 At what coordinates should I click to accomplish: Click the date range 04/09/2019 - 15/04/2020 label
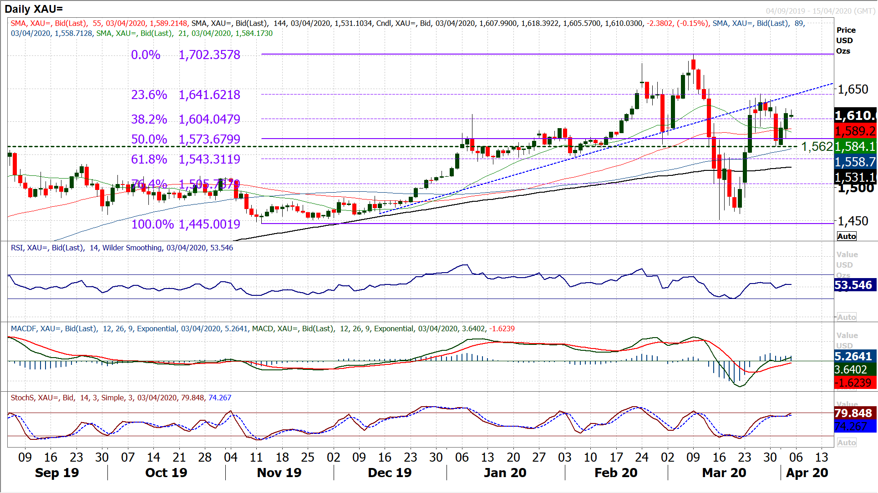click(820, 11)
